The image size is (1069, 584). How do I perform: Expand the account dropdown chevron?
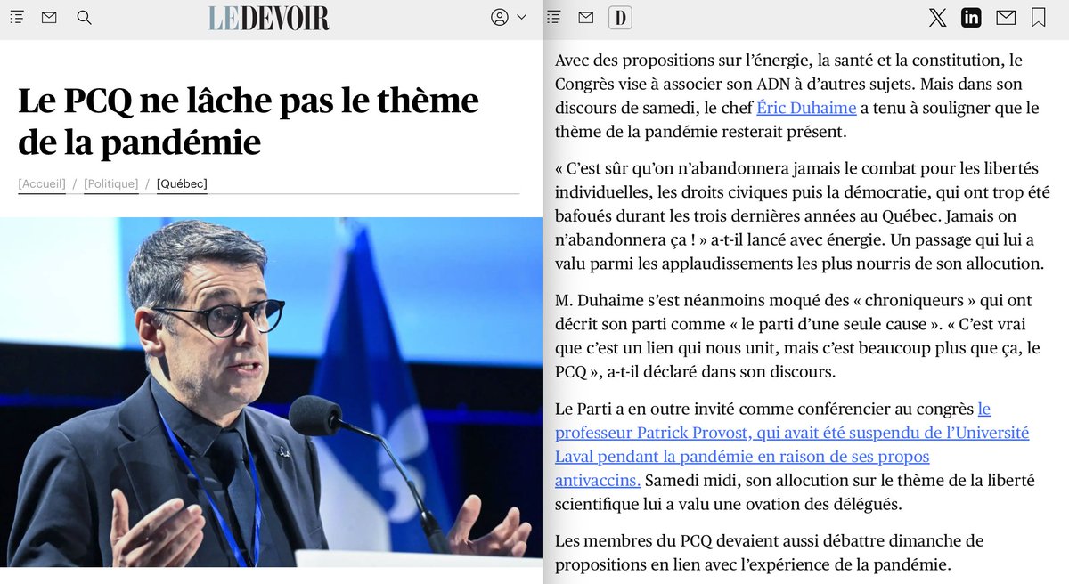click(521, 17)
